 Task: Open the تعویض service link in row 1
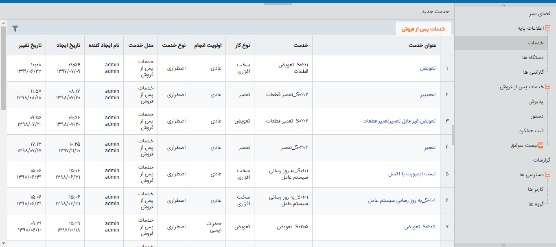click(428, 68)
